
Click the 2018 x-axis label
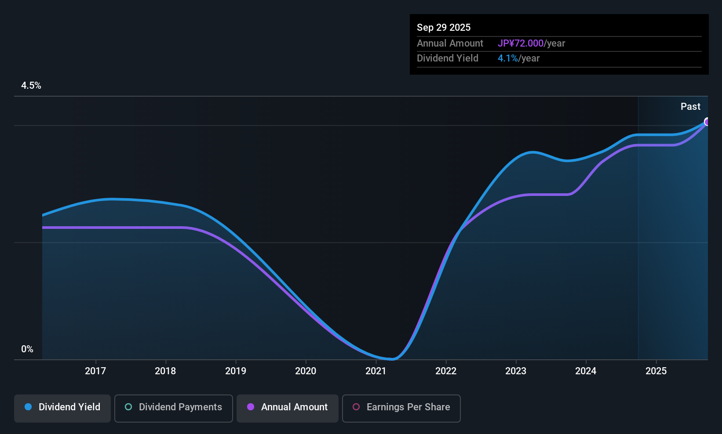click(165, 371)
